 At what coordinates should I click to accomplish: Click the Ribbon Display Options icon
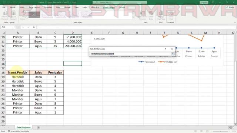[213, 3]
